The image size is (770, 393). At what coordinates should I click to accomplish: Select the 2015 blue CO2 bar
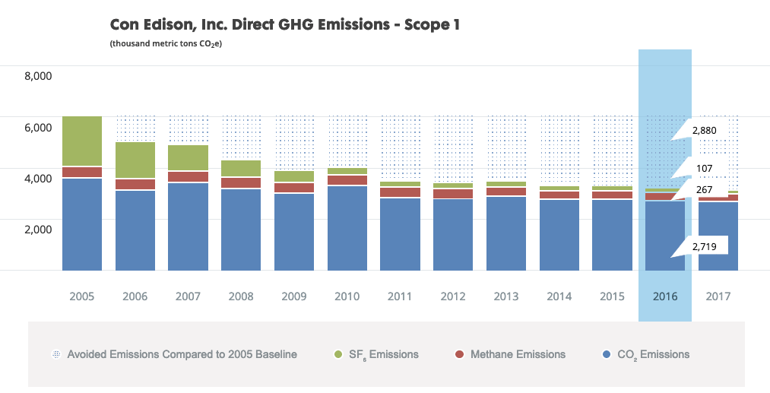click(x=613, y=235)
